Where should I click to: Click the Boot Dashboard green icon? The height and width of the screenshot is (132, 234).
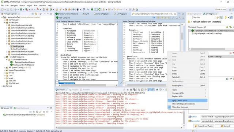15,108
